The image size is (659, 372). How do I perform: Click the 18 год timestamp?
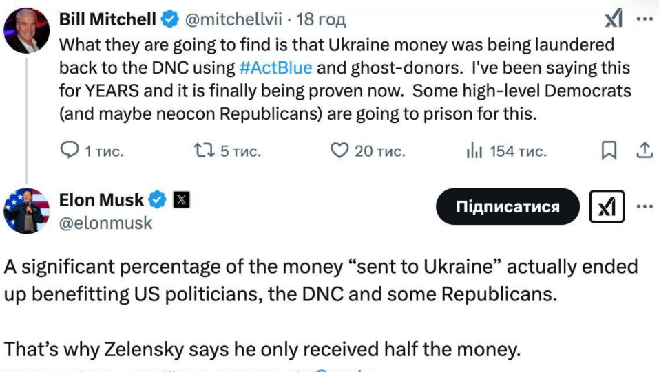tap(321, 20)
